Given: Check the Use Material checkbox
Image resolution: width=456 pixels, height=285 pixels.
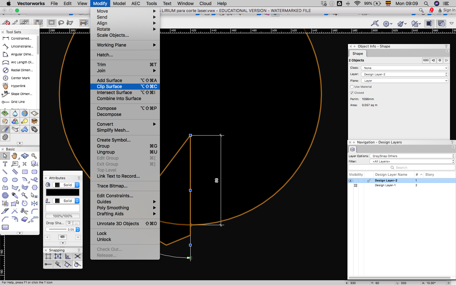Looking at the screenshot, I should (352, 87).
